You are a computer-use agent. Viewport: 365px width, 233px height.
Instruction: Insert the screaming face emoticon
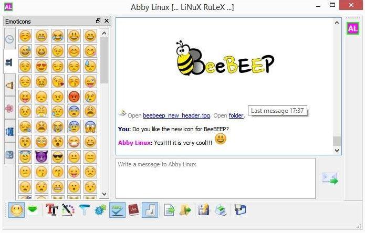coord(90,126)
